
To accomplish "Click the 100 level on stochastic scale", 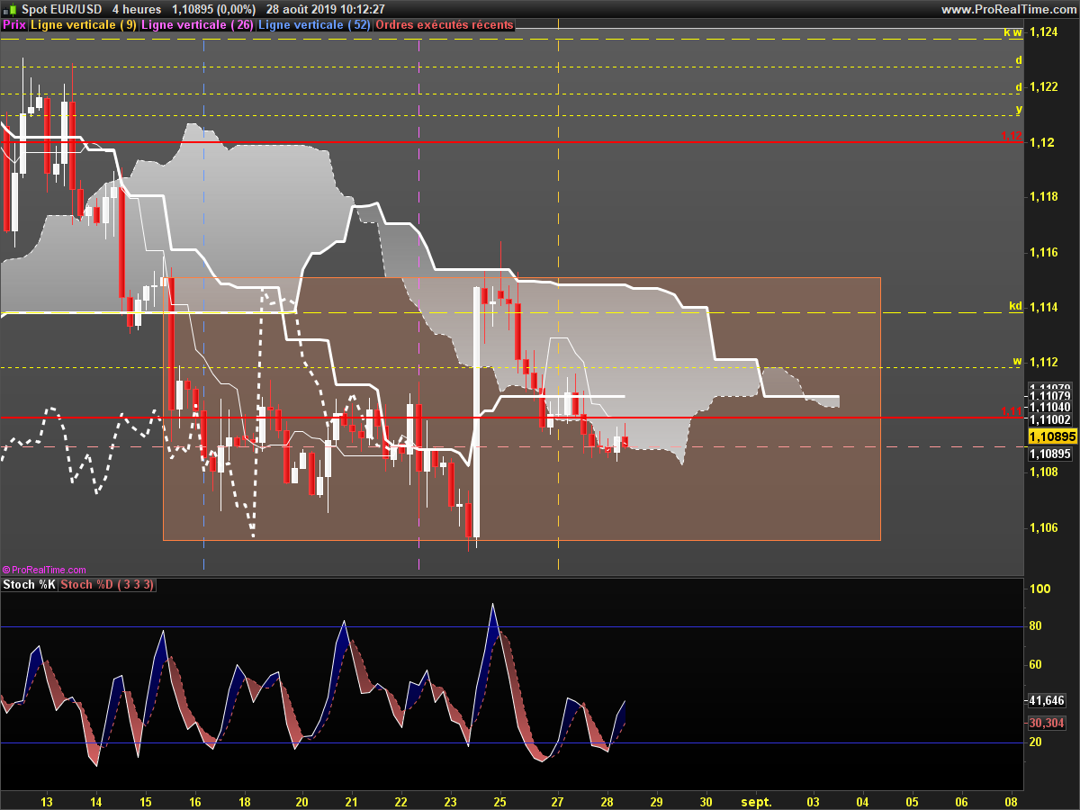I will coord(1039,589).
